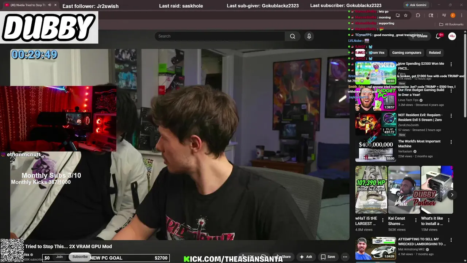The height and width of the screenshot is (263, 467).
Task: Click the Subscribe button
Action: point(80,257)
